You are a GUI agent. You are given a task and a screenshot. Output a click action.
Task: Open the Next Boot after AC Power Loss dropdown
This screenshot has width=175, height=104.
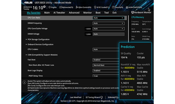click(106, 65)
